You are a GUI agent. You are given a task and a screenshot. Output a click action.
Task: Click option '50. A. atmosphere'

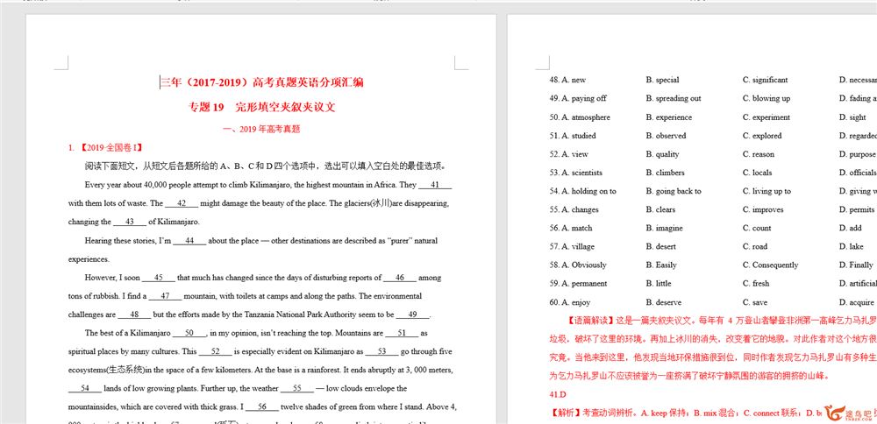tap(580, 117)
